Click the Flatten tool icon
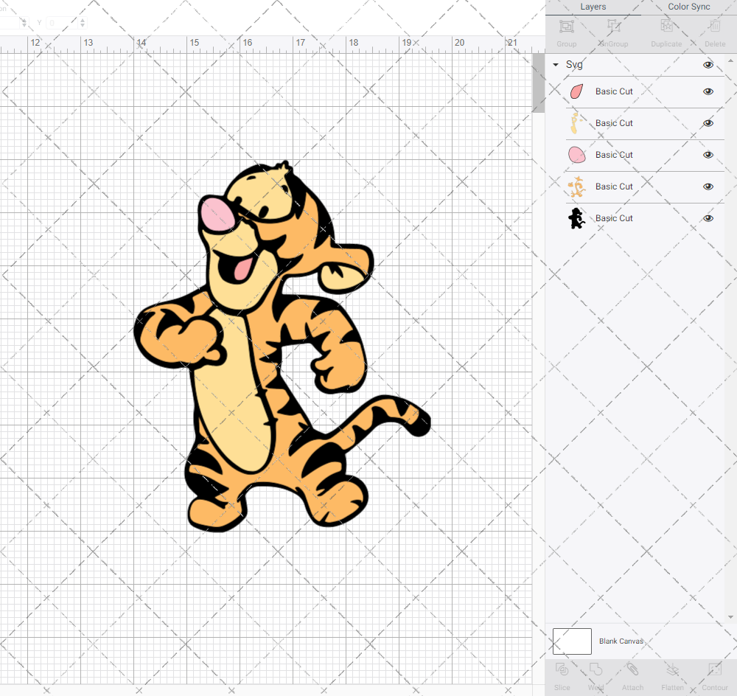The height and width of the screenshot is (696, 737). 673,669
